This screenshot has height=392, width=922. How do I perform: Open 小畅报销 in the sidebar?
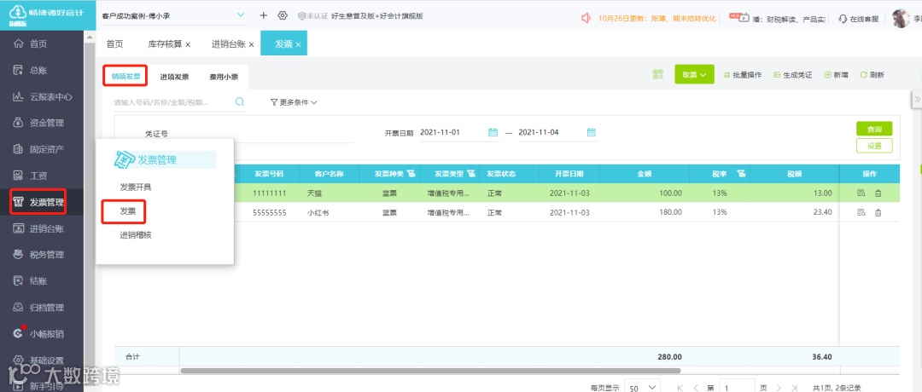[46, 335]
